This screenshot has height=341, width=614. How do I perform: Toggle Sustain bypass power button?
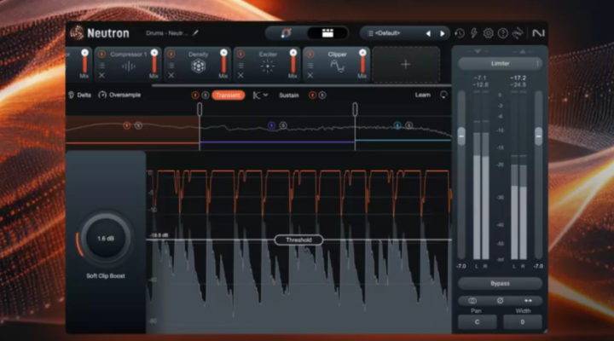point(312,95)
